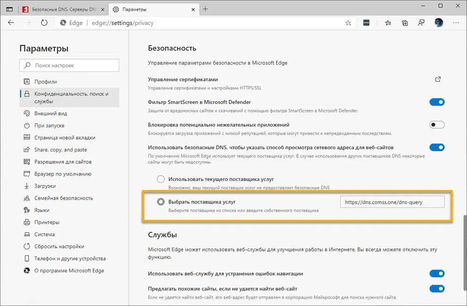Open the new tab plus button
Image resolution: width=467 pixels, height=306 pixels.
pyautogui.click(x=205, y=9)
